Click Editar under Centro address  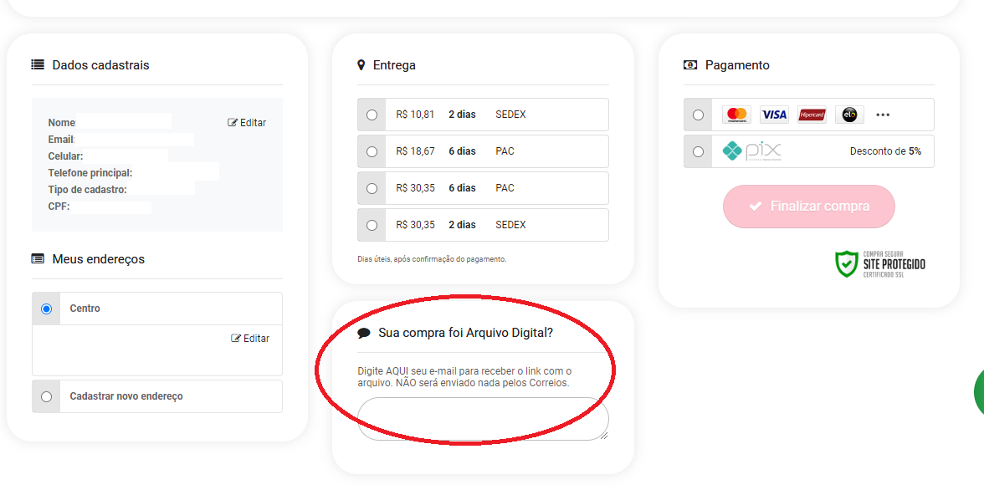(250, 339)
